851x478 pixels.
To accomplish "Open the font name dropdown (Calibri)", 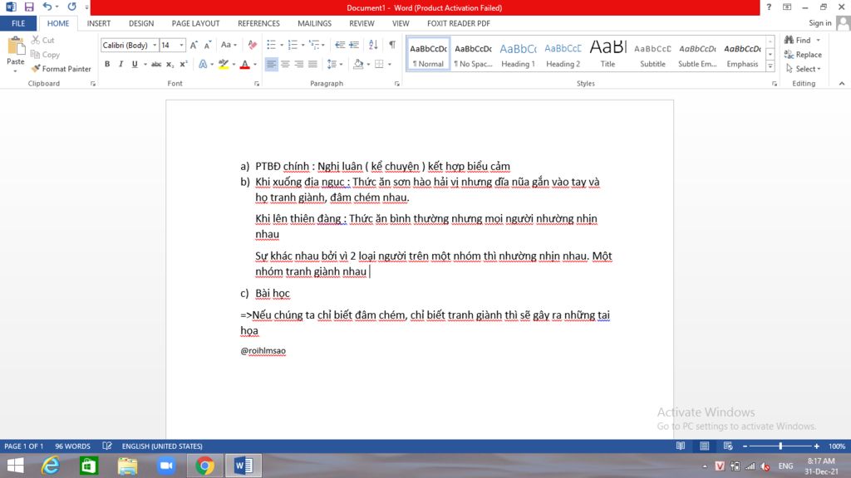I will pyautogui.click(x=155, y=45).
